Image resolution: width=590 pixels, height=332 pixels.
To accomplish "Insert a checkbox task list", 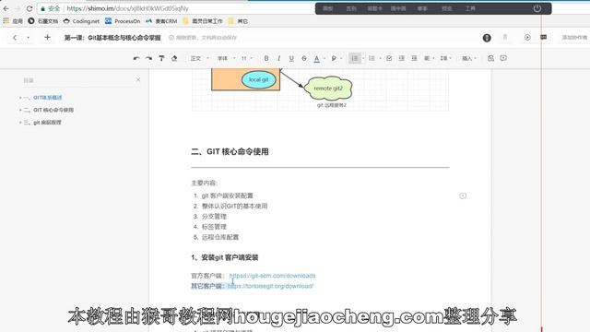I will [x=389, y=58].
